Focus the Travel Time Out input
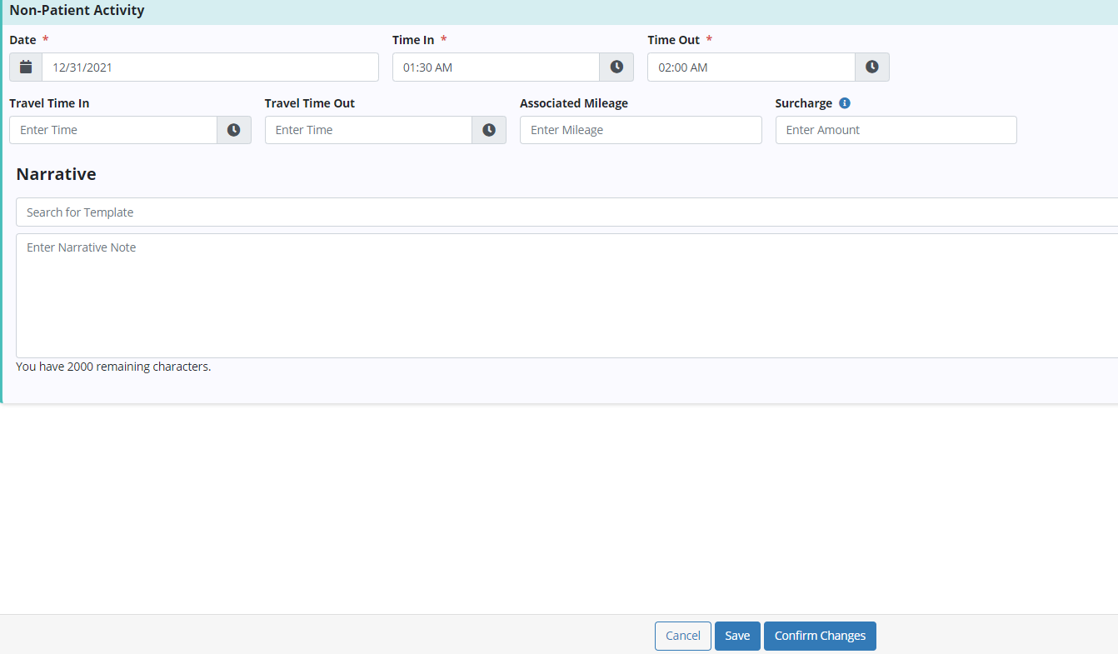Viewport: 1118px width, 654px height. [368, 130]
